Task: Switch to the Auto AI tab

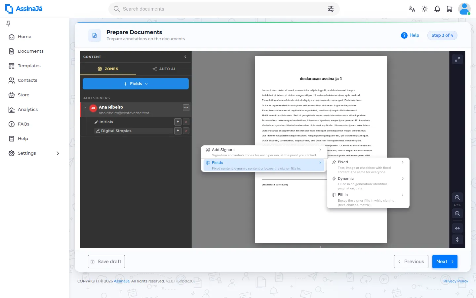Action: [x=164, y=69]
